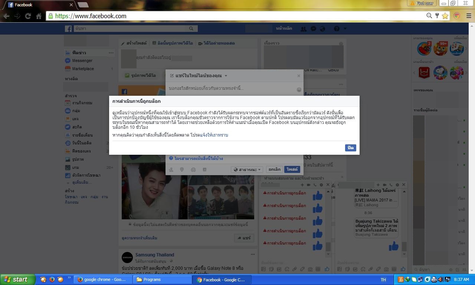This screenshot has width=475, height=285.
Task: Add friends to left chat with plus icon
Action: coord(302,185)
